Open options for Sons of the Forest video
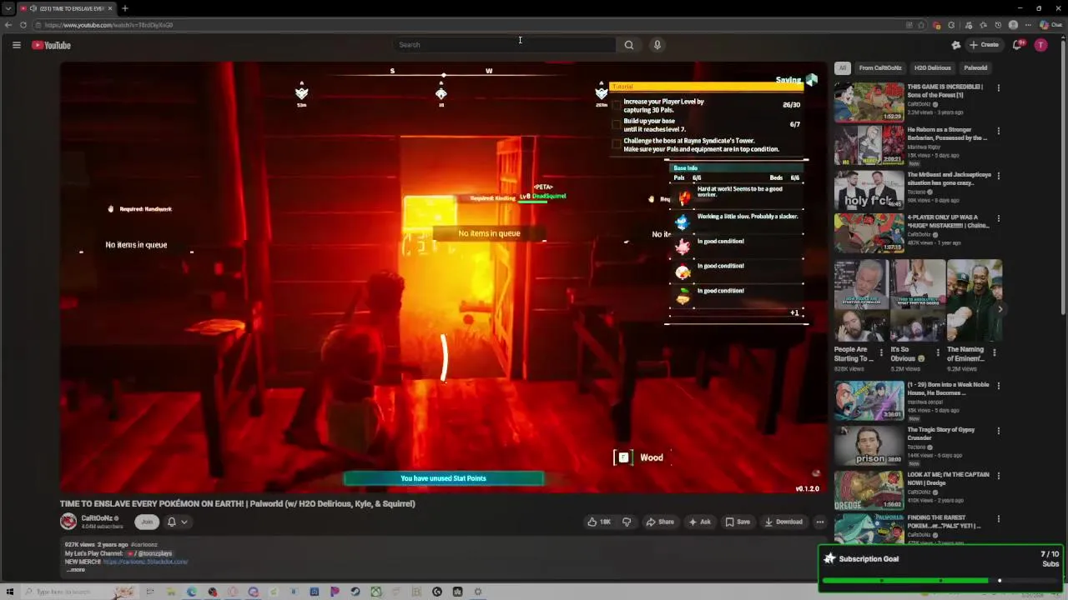Screen dimensions: 1068x600 999,87
